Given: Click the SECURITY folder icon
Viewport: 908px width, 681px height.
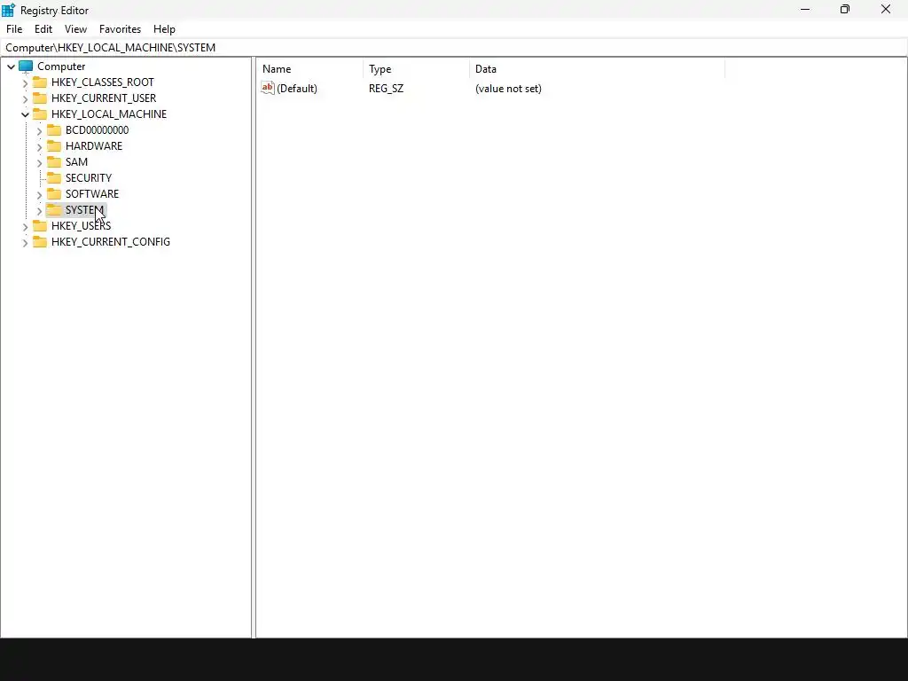Looking at the screenshot, I should coord(54,177).
